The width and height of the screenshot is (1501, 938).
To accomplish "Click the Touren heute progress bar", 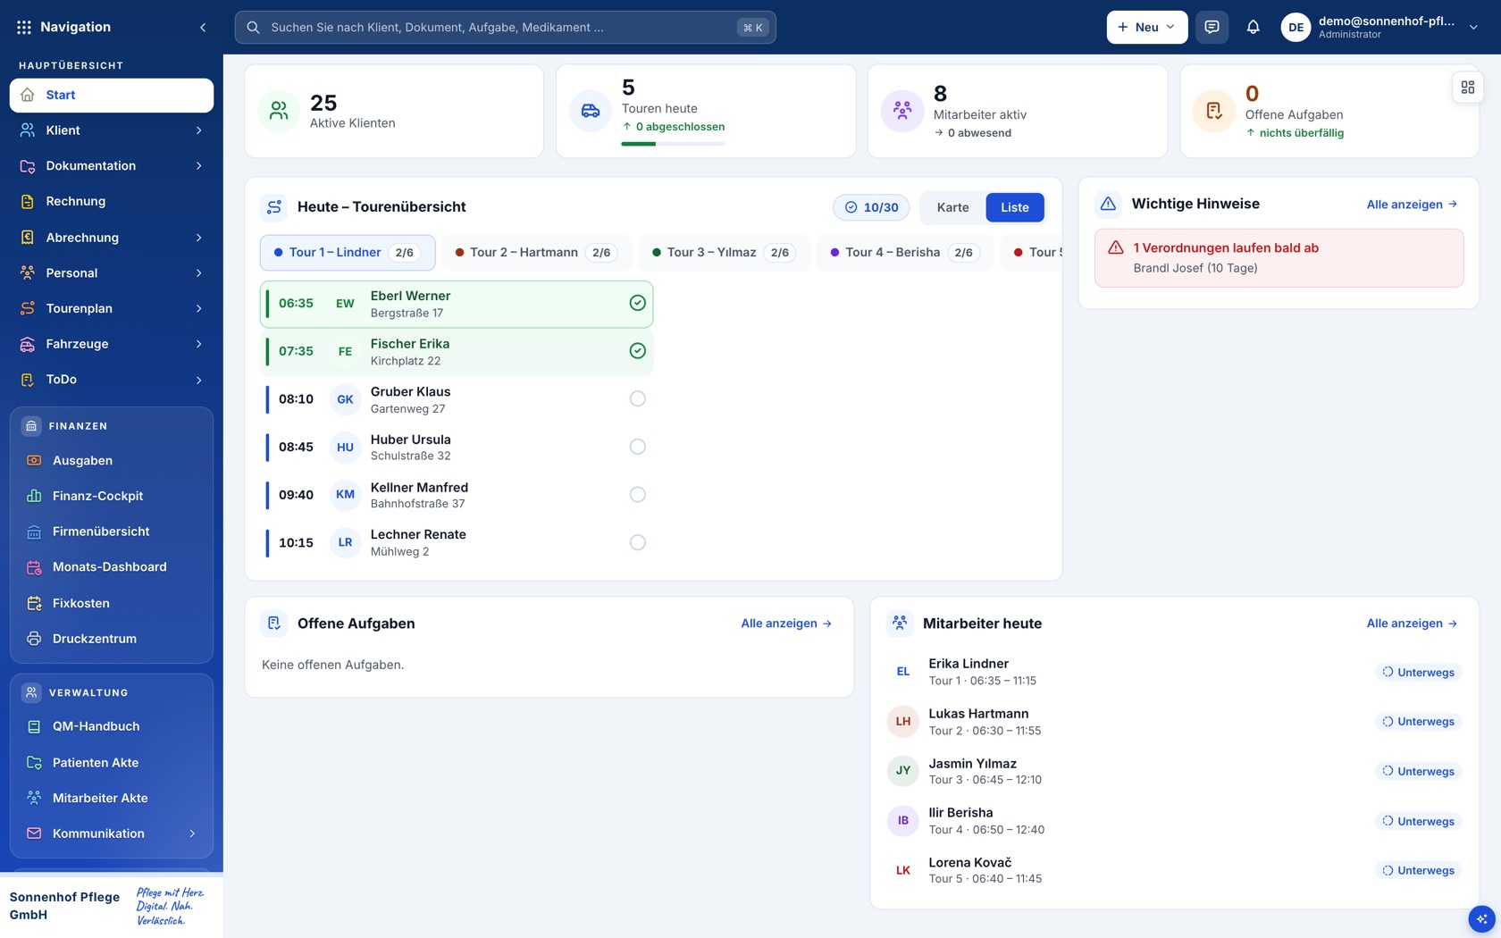I will click(x=673, y=144).
